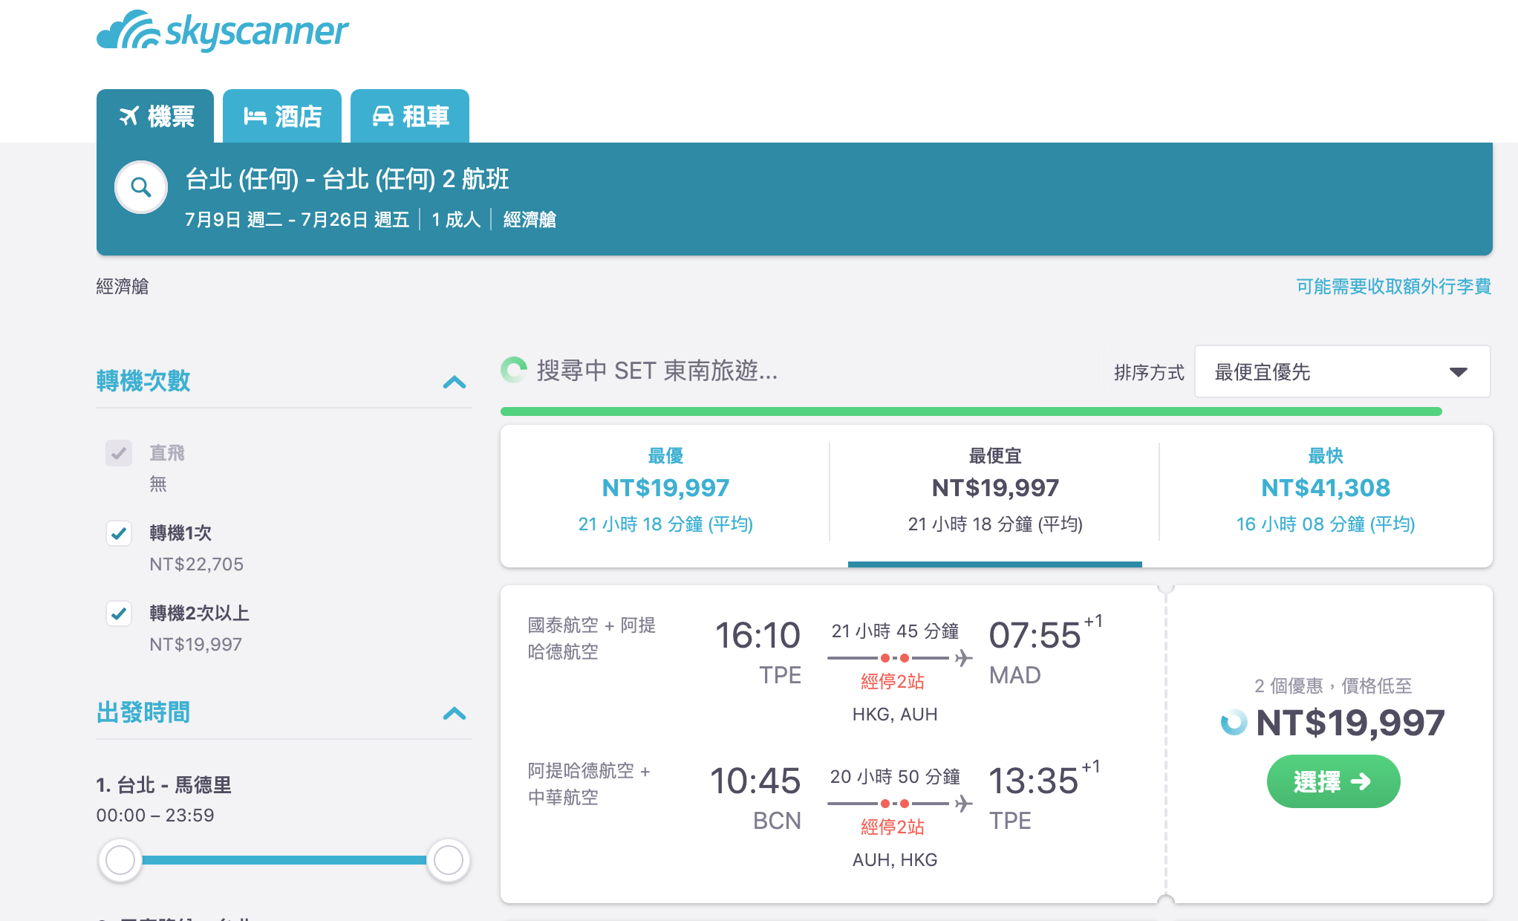Open the 排序方式 sort dropdown
This screenshot has width=1518, height=921.
coord(1342,371)
